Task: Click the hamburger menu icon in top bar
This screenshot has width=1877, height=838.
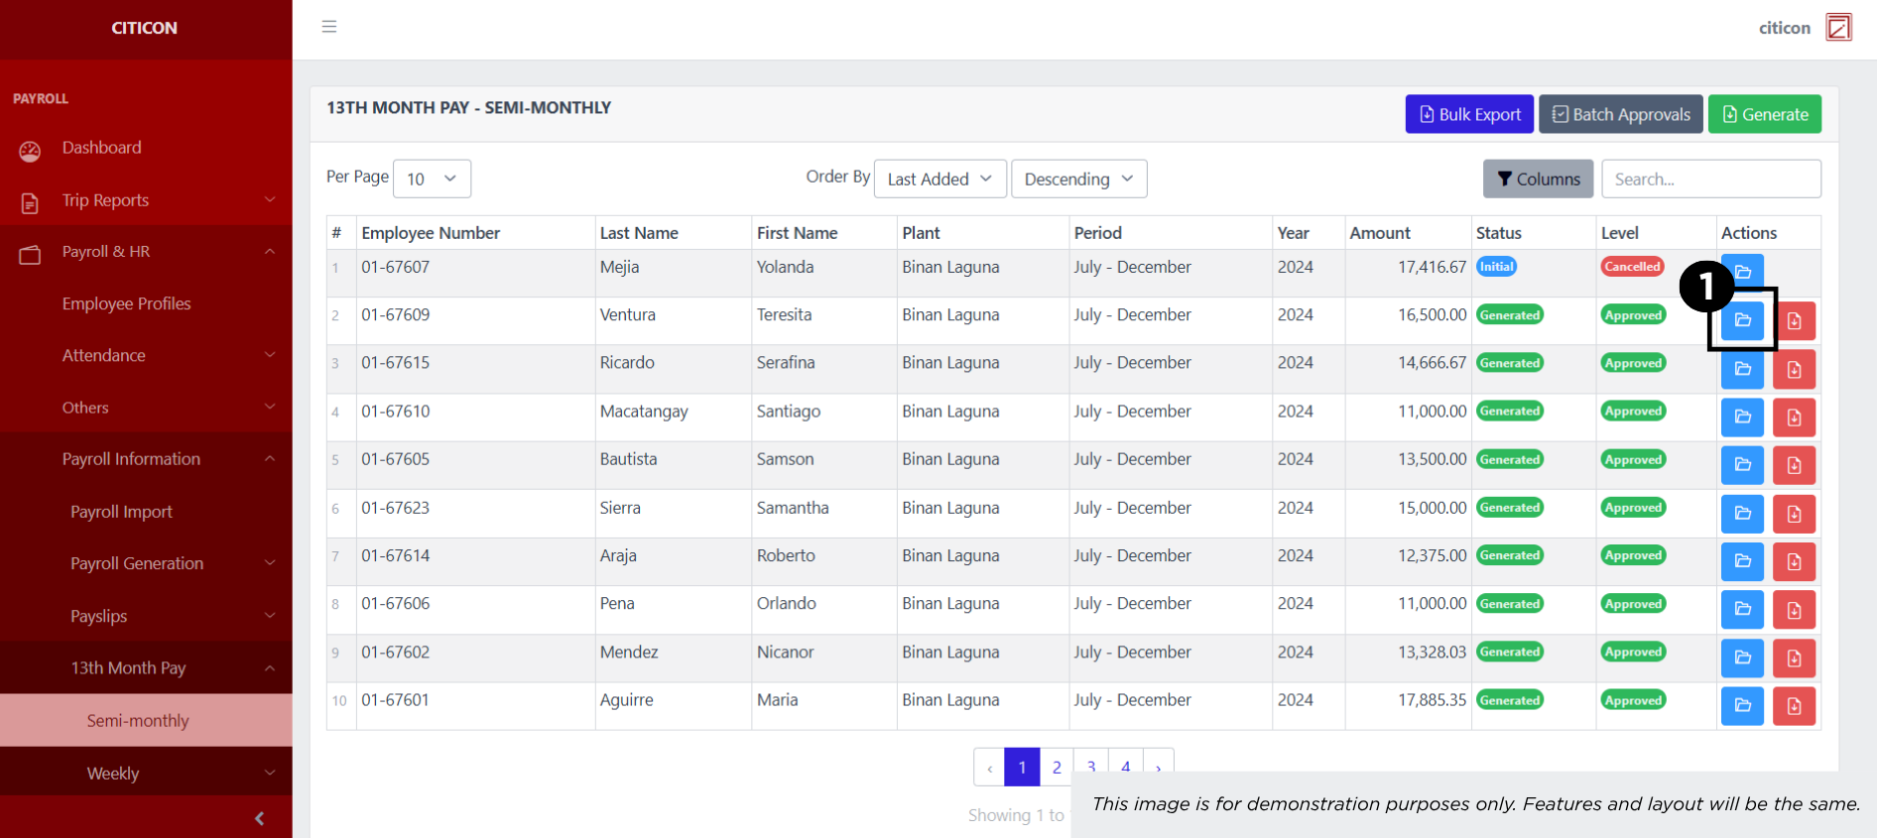Action: [x=329, y=27]
